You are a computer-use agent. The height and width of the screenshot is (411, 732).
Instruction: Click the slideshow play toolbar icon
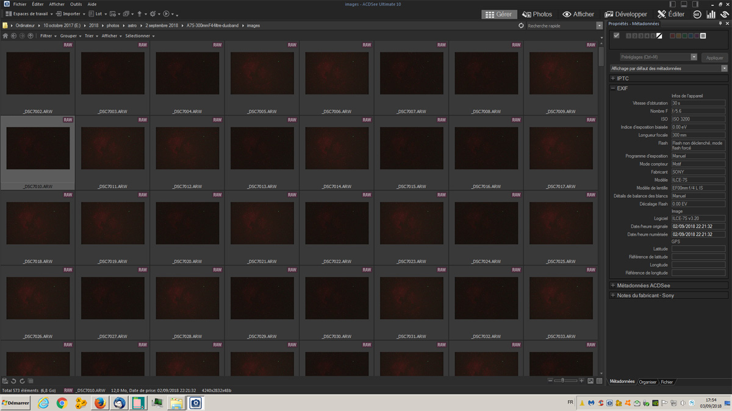click(x=166, y=14)
